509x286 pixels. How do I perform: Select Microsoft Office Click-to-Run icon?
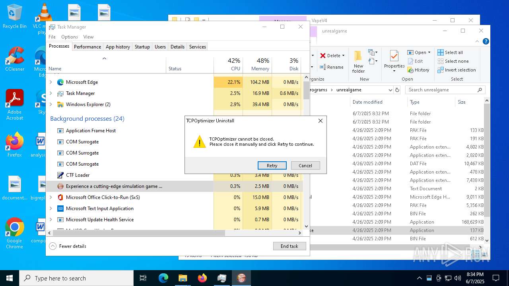(x=60, y=197)
